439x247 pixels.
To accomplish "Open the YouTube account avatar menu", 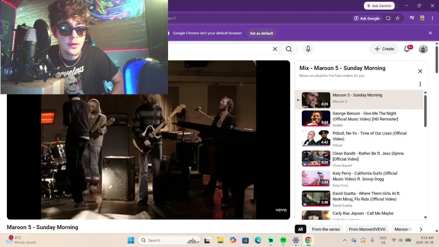I will coord(423,49).
